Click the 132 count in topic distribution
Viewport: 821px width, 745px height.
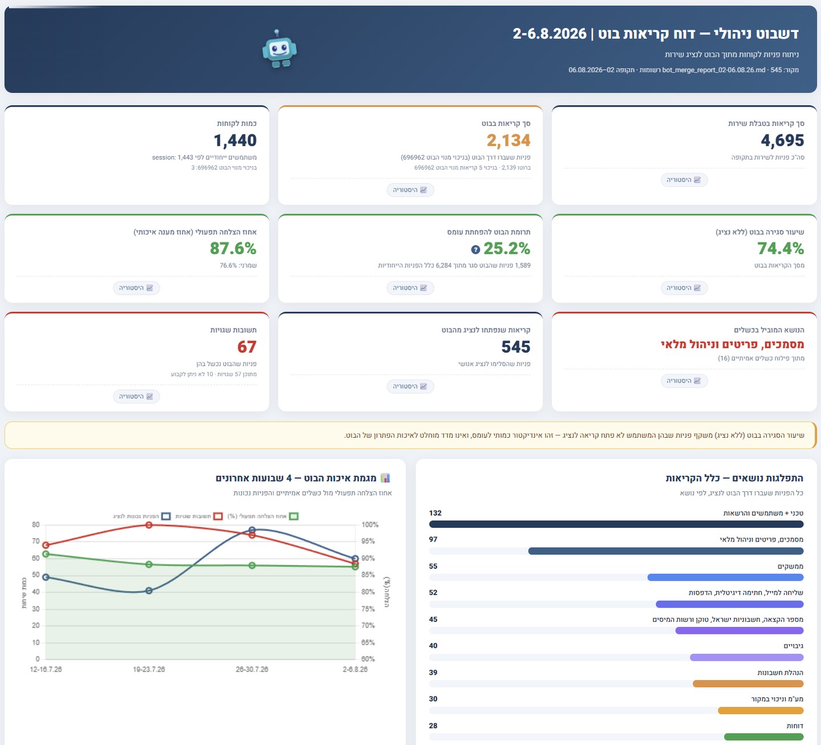[436, 513]
